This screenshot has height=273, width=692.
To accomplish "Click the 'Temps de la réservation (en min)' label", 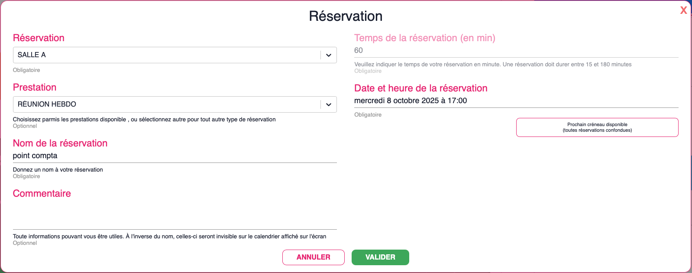I will pos(424,38).
